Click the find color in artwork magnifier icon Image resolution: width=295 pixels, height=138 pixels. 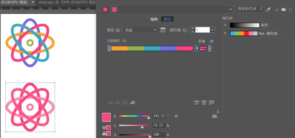pos(212,103)
